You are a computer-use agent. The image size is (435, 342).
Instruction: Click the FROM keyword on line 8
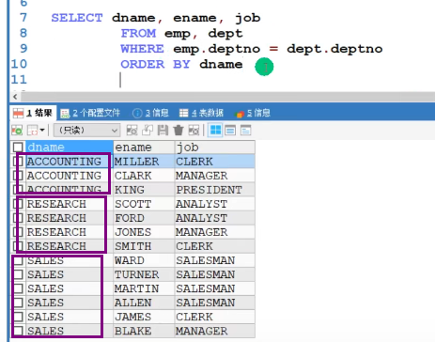(x=138, y=33)
